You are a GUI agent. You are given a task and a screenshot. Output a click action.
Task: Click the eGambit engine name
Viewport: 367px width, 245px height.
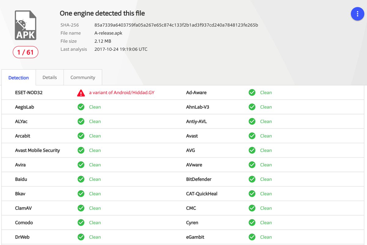pyautogui.click(x=195, y=237)
